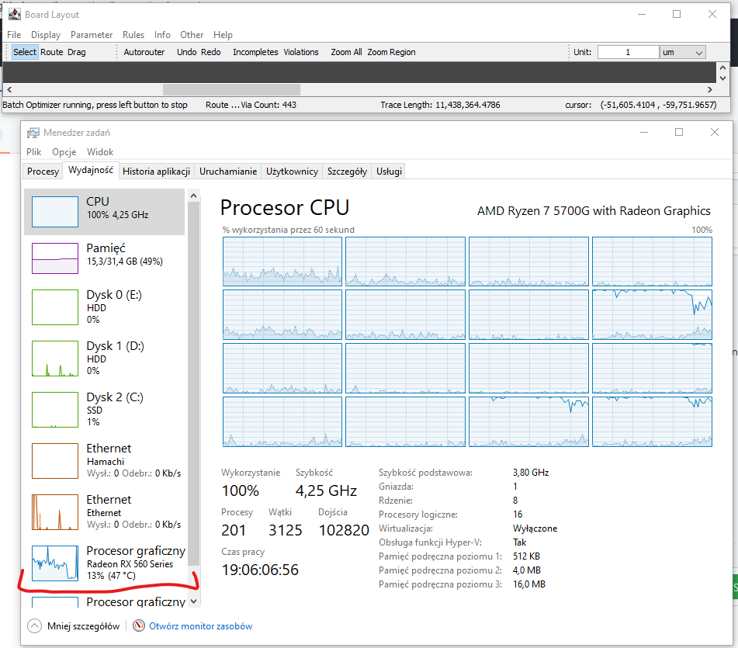Open File menu in Board Layout
738x648 pixels.
14,35
